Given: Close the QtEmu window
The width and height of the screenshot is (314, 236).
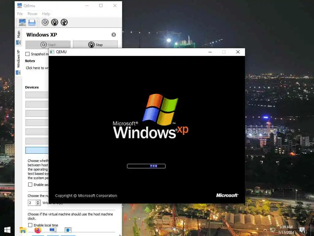Looking at the screenshot, I should coord(115,6).
